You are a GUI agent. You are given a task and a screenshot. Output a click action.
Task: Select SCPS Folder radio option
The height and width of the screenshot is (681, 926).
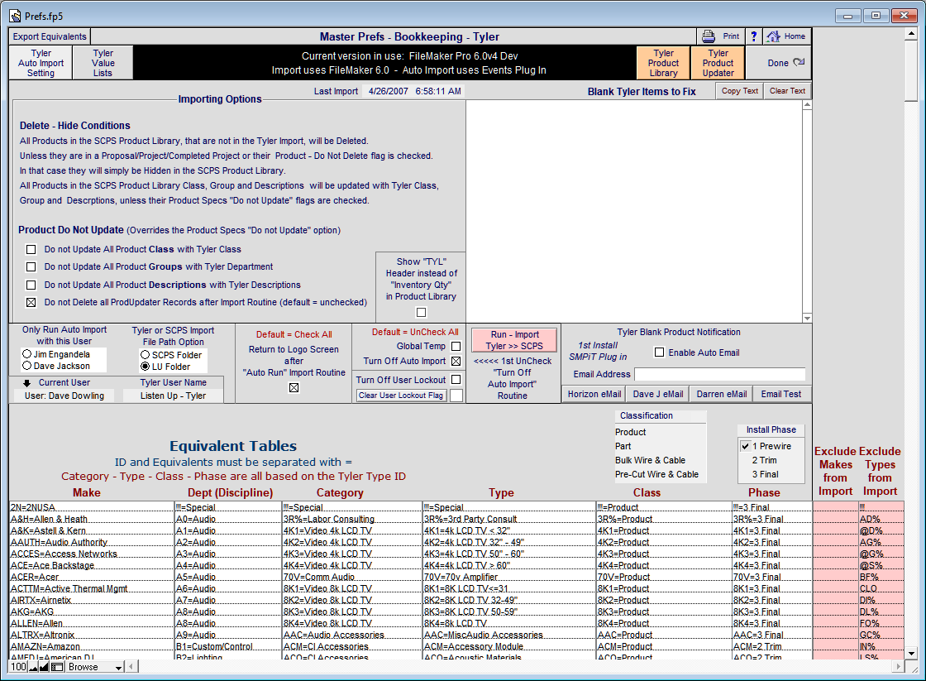[145, 355]
